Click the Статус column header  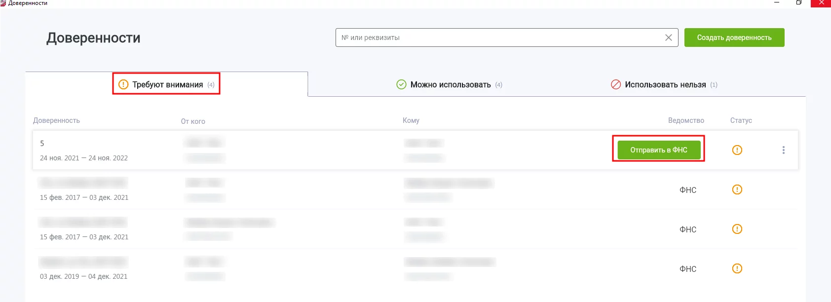point(741,120)
